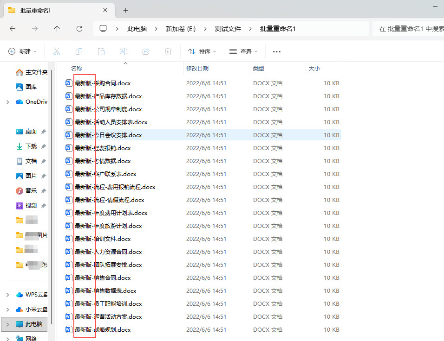Open the 查看 view dropdown
This screenshot has width=444, height=341.
click(243, 51)
